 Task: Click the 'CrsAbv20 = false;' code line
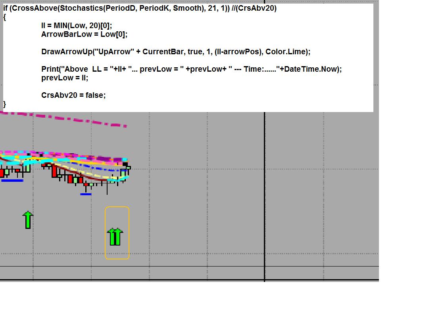click(x=73, y=95)
